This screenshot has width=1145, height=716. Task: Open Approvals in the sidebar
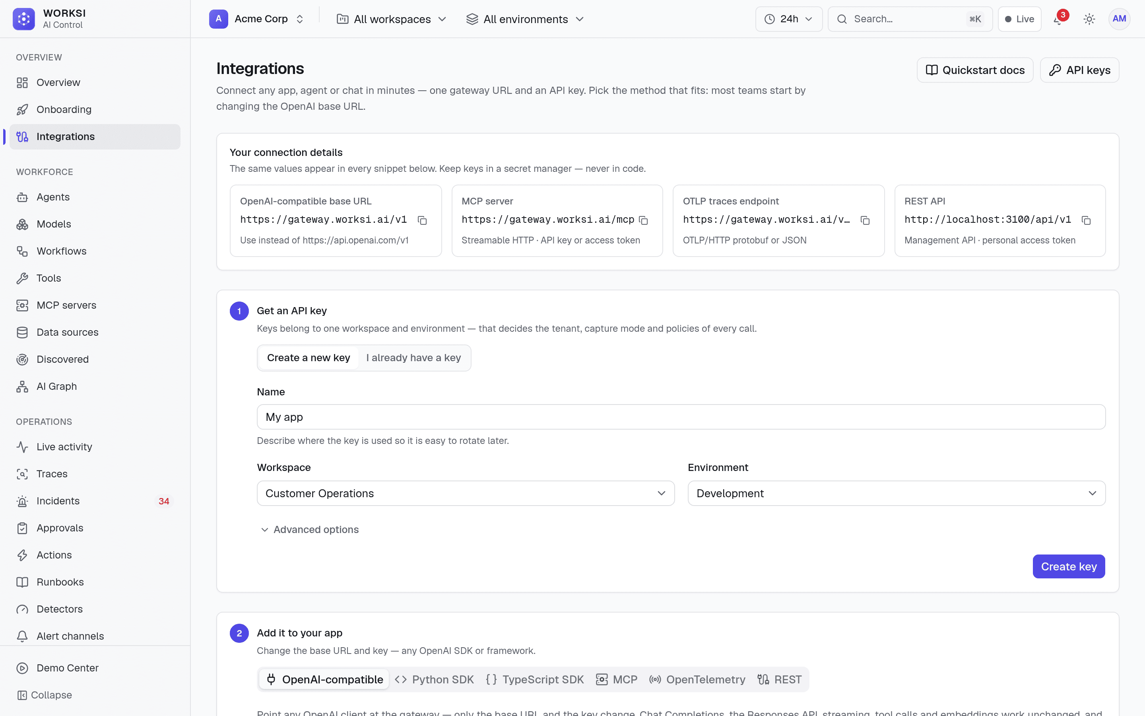95,527
